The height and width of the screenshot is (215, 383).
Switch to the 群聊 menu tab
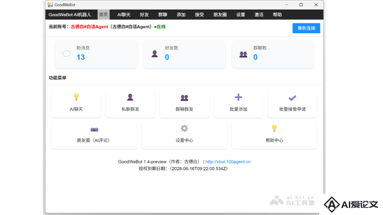pos(163,15)
